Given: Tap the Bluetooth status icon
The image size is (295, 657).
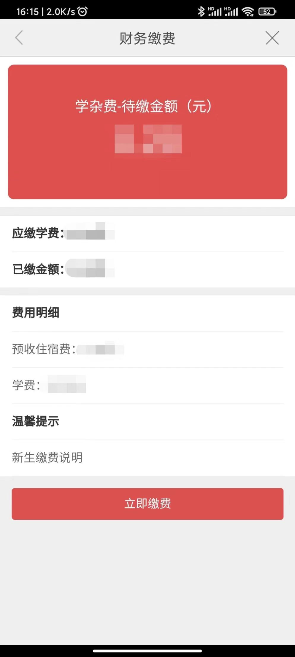Looking at the screenshot, I should click(201, 12).
